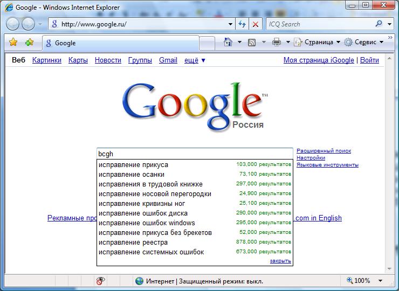Open the Карты link
The height and width of the screenshot is (291, 399).
78,60
